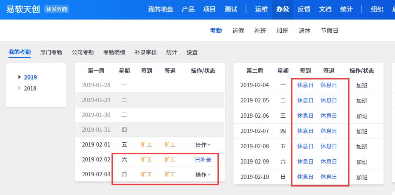Click the 第一周 table header
The image size is (395, 195).
[x=96, y=71]
